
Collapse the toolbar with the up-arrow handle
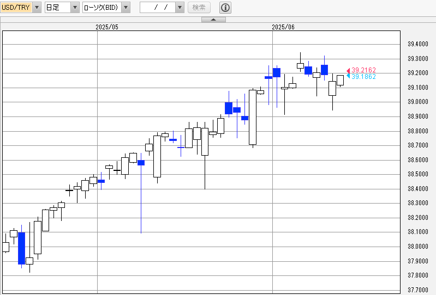[x=213, y=20]
